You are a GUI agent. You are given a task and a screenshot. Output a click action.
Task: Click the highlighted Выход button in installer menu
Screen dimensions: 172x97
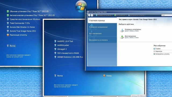coord(13,46)
